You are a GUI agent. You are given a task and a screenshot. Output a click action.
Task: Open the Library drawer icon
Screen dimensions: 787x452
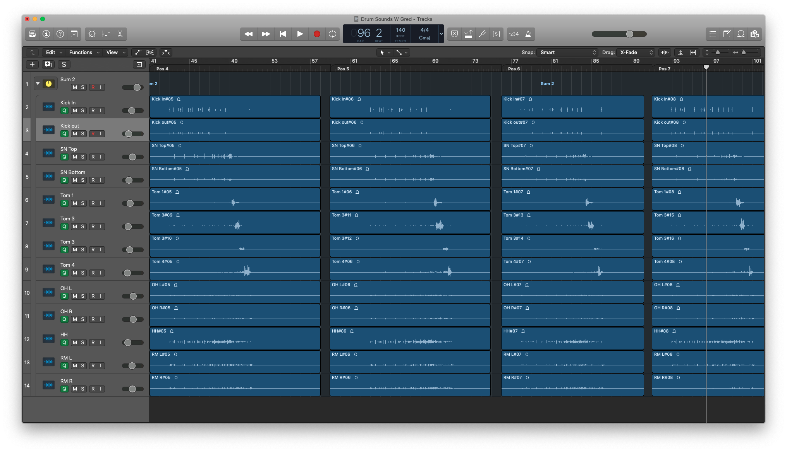point(33,34)
